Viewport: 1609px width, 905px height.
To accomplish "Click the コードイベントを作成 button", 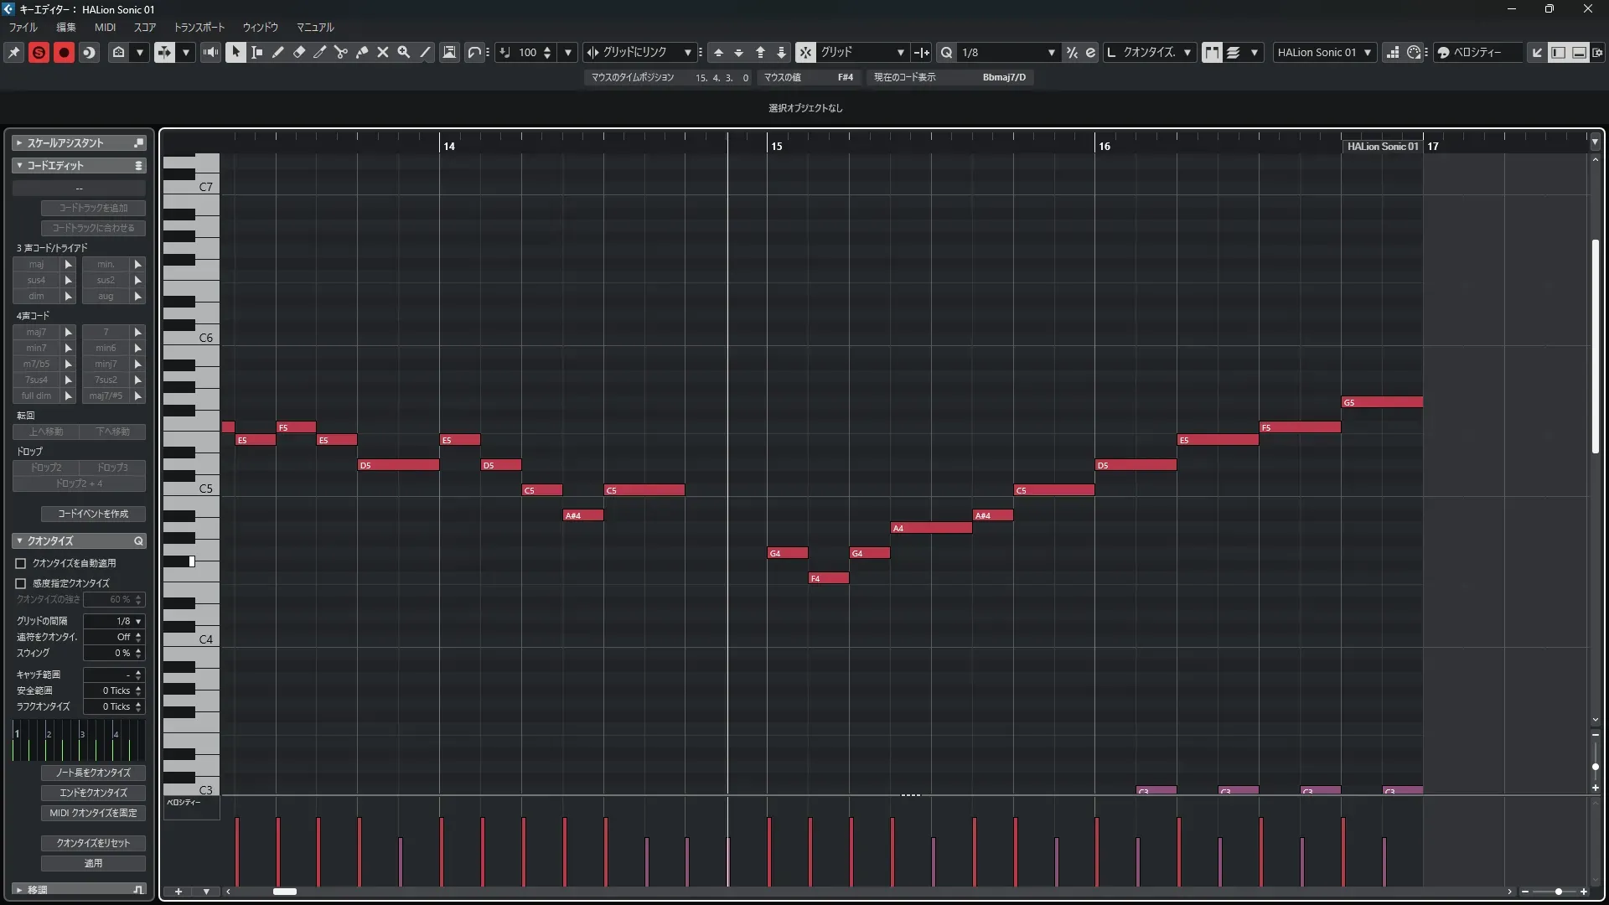I will (93, 514).
